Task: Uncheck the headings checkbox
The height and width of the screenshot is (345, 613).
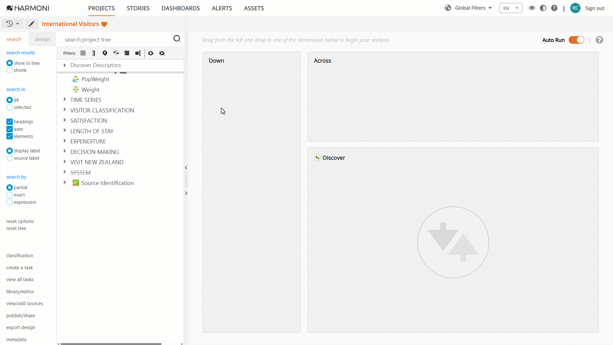Action: tap(10, 122)
